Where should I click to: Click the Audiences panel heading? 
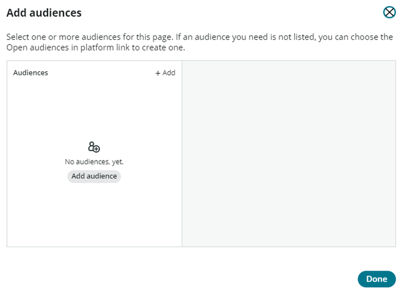(x=31, y=73)
